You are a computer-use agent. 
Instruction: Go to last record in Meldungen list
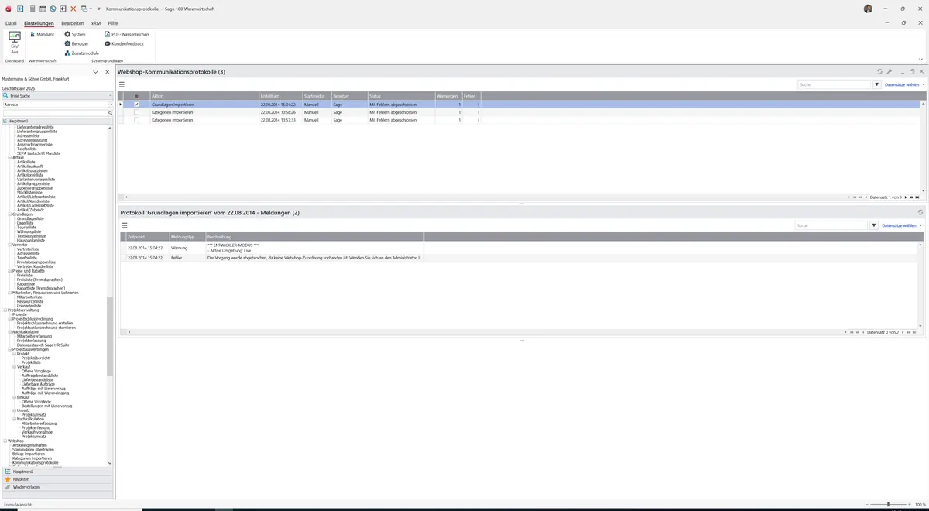[x=915, y=332]
